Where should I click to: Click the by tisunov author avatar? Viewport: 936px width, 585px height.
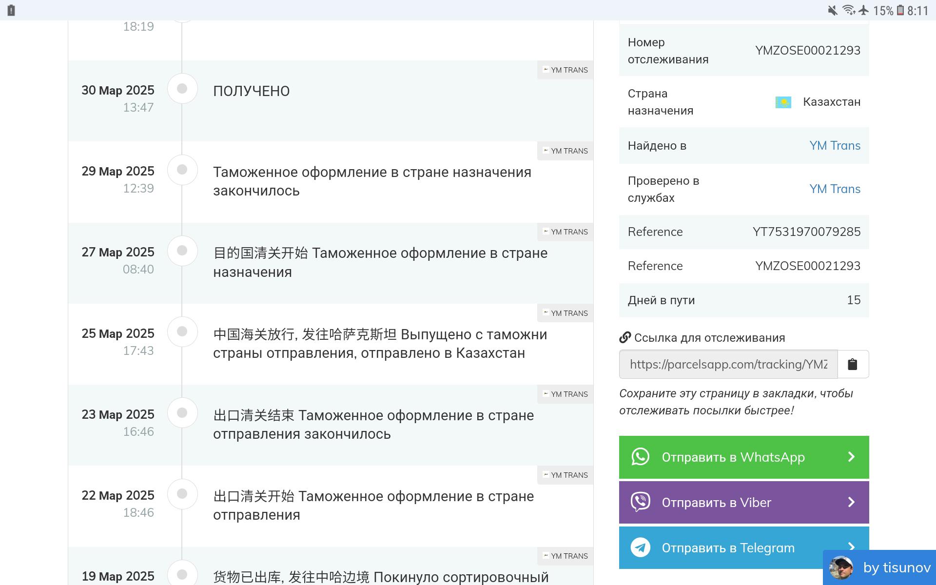pyautogui.click(x=841, y=568)
